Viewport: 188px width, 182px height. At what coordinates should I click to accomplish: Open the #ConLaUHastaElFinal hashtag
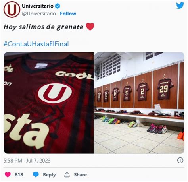[36, 44]
